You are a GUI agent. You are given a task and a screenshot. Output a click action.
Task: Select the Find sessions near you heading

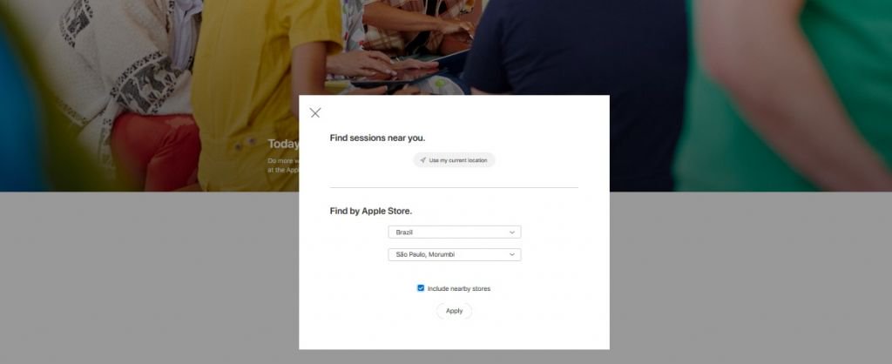(x=377, y=138)
